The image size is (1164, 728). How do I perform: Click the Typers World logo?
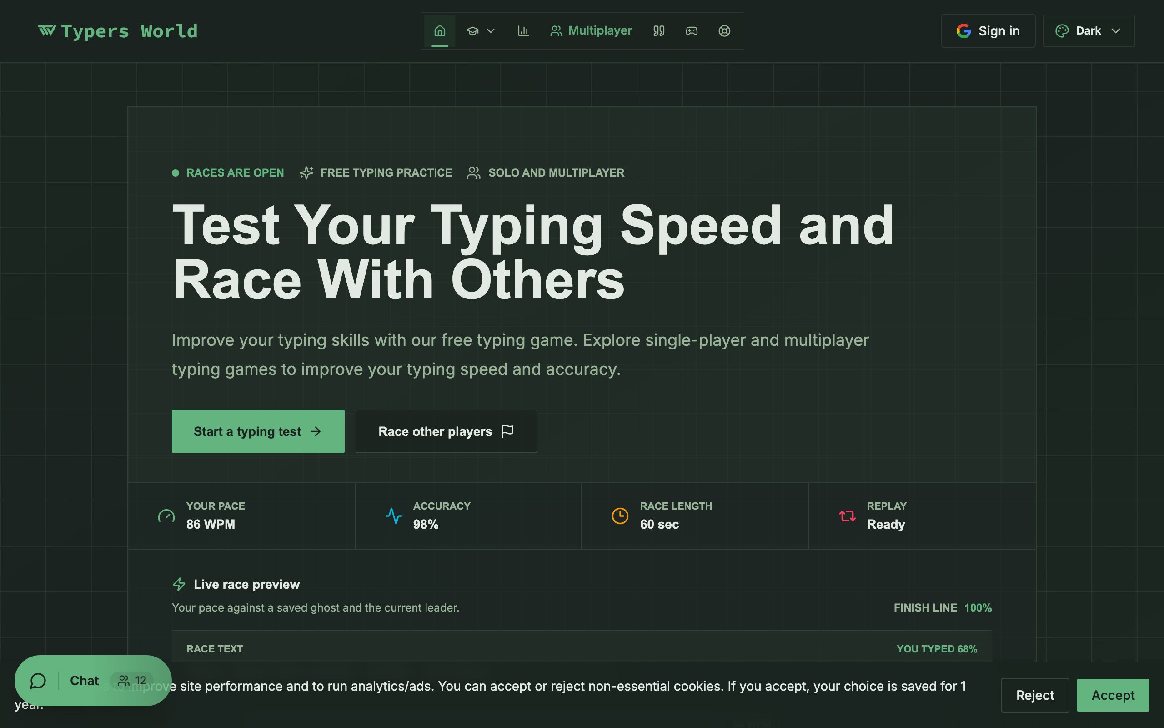[x=118, y=31]
